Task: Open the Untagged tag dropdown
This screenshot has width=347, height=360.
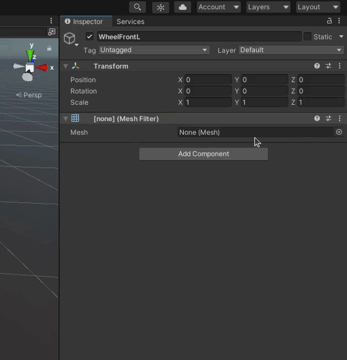Action: [x=154, y=50]
